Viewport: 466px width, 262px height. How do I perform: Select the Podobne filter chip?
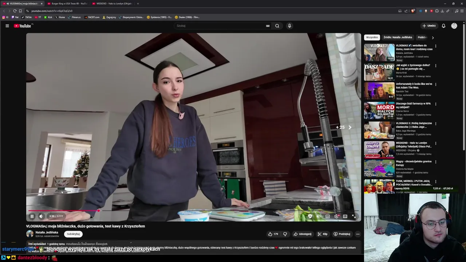(422, 37)
